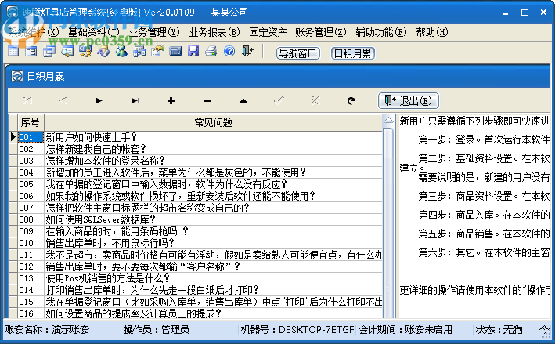The image size is (555, 344).
Task: Open the 系统维护(X) menu
Action: click(34, 32)
